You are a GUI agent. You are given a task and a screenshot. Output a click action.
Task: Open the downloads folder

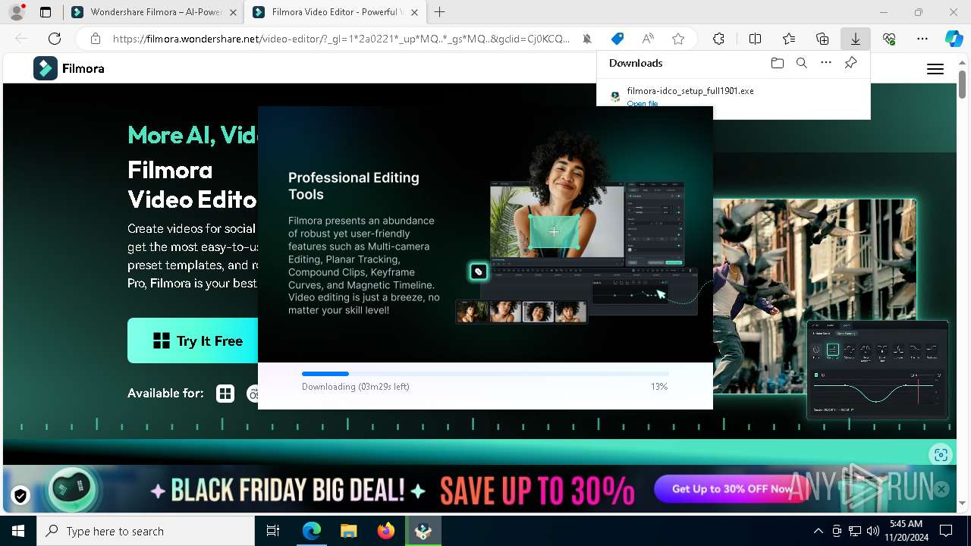click(777, 63)
